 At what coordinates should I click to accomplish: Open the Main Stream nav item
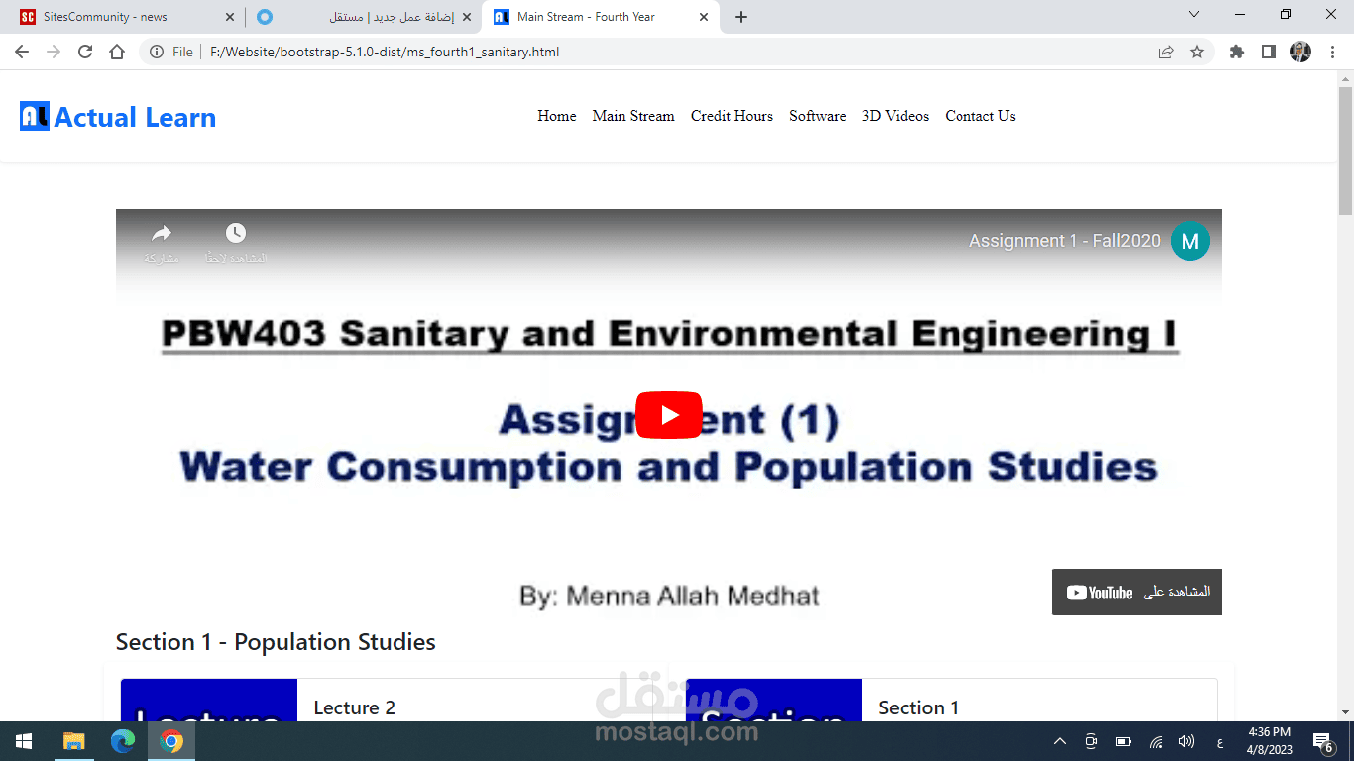pos(633,116)
